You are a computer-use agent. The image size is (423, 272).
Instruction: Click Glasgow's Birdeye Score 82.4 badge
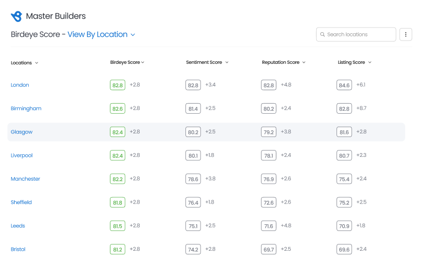pos(118,132)
